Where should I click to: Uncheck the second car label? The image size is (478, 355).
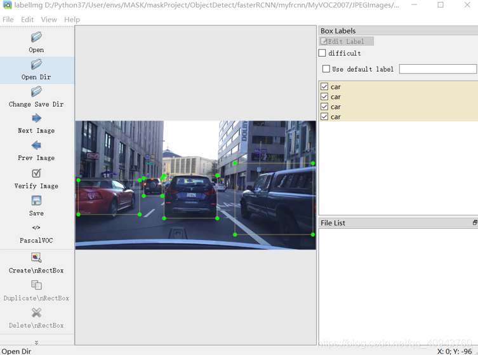click(324, 97)
